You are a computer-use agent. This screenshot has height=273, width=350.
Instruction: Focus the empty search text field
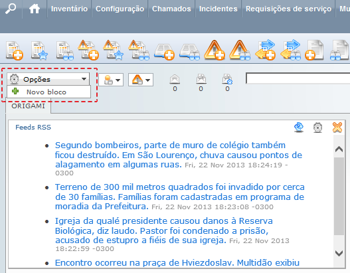coord(298,78)
